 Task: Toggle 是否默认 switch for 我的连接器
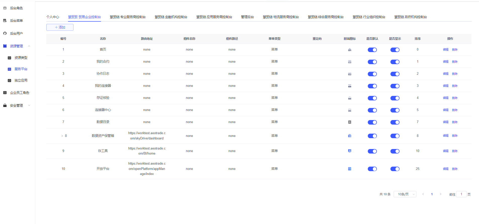tap(372, 86)
